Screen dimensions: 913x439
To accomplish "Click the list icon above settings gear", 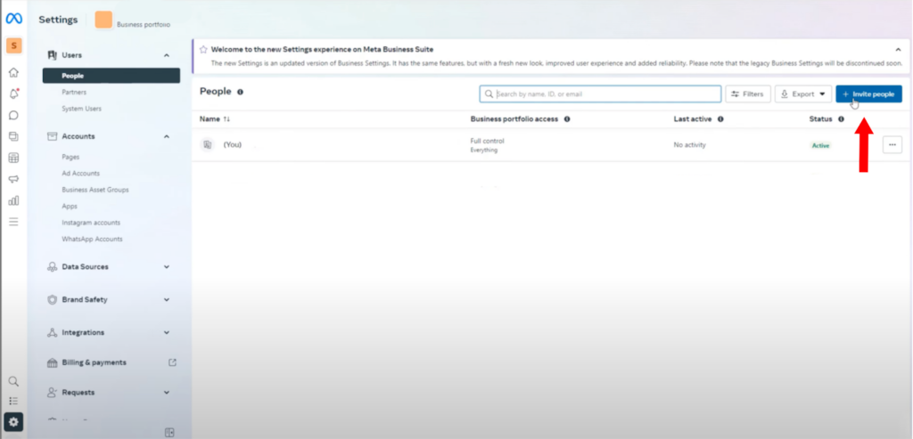I will coord(13,402).
